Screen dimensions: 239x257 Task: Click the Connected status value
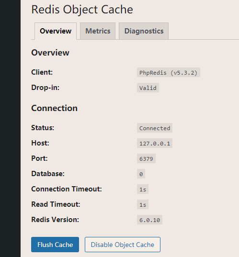[x=155, y=128]
